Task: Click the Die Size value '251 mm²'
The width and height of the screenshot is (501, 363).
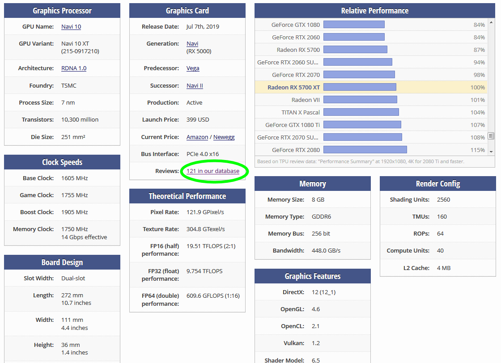Action: [x=73, y=137]
